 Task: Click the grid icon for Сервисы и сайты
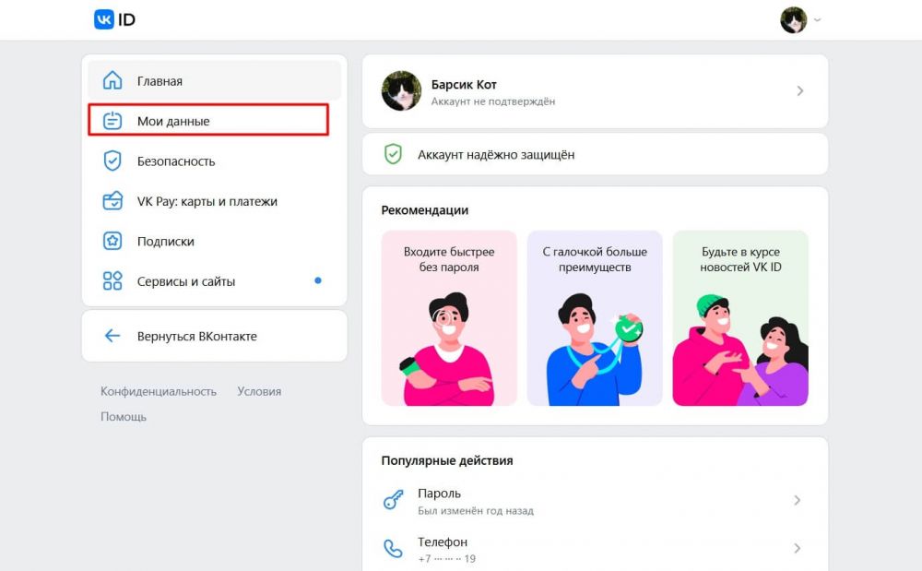click(112, 280)
